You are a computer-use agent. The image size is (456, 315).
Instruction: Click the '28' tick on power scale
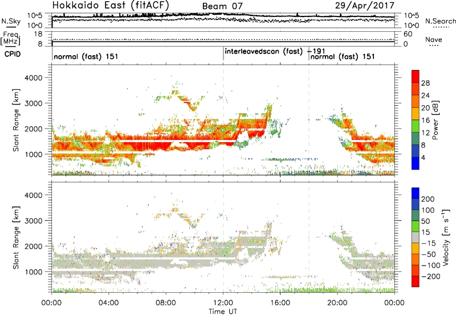pyautogui.click(x=425, y=83)
